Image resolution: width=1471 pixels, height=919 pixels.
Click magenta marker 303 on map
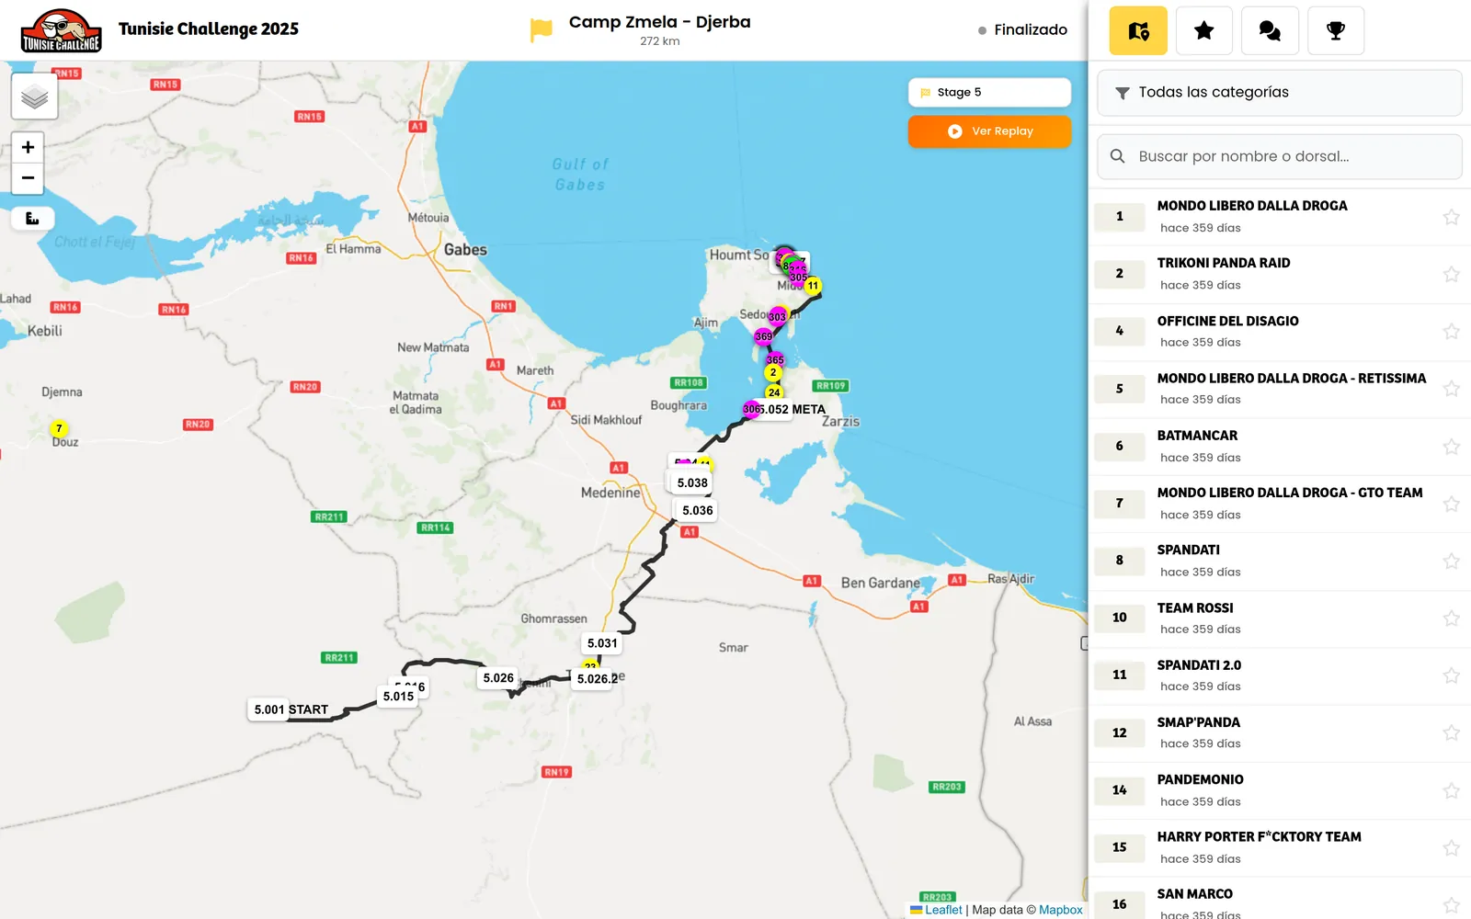pos(778,316)
